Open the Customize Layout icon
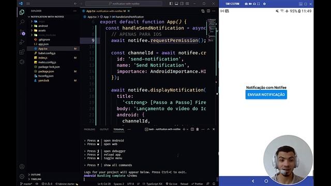331x186 pixels. pyautogui.click(x=187, y=4)
